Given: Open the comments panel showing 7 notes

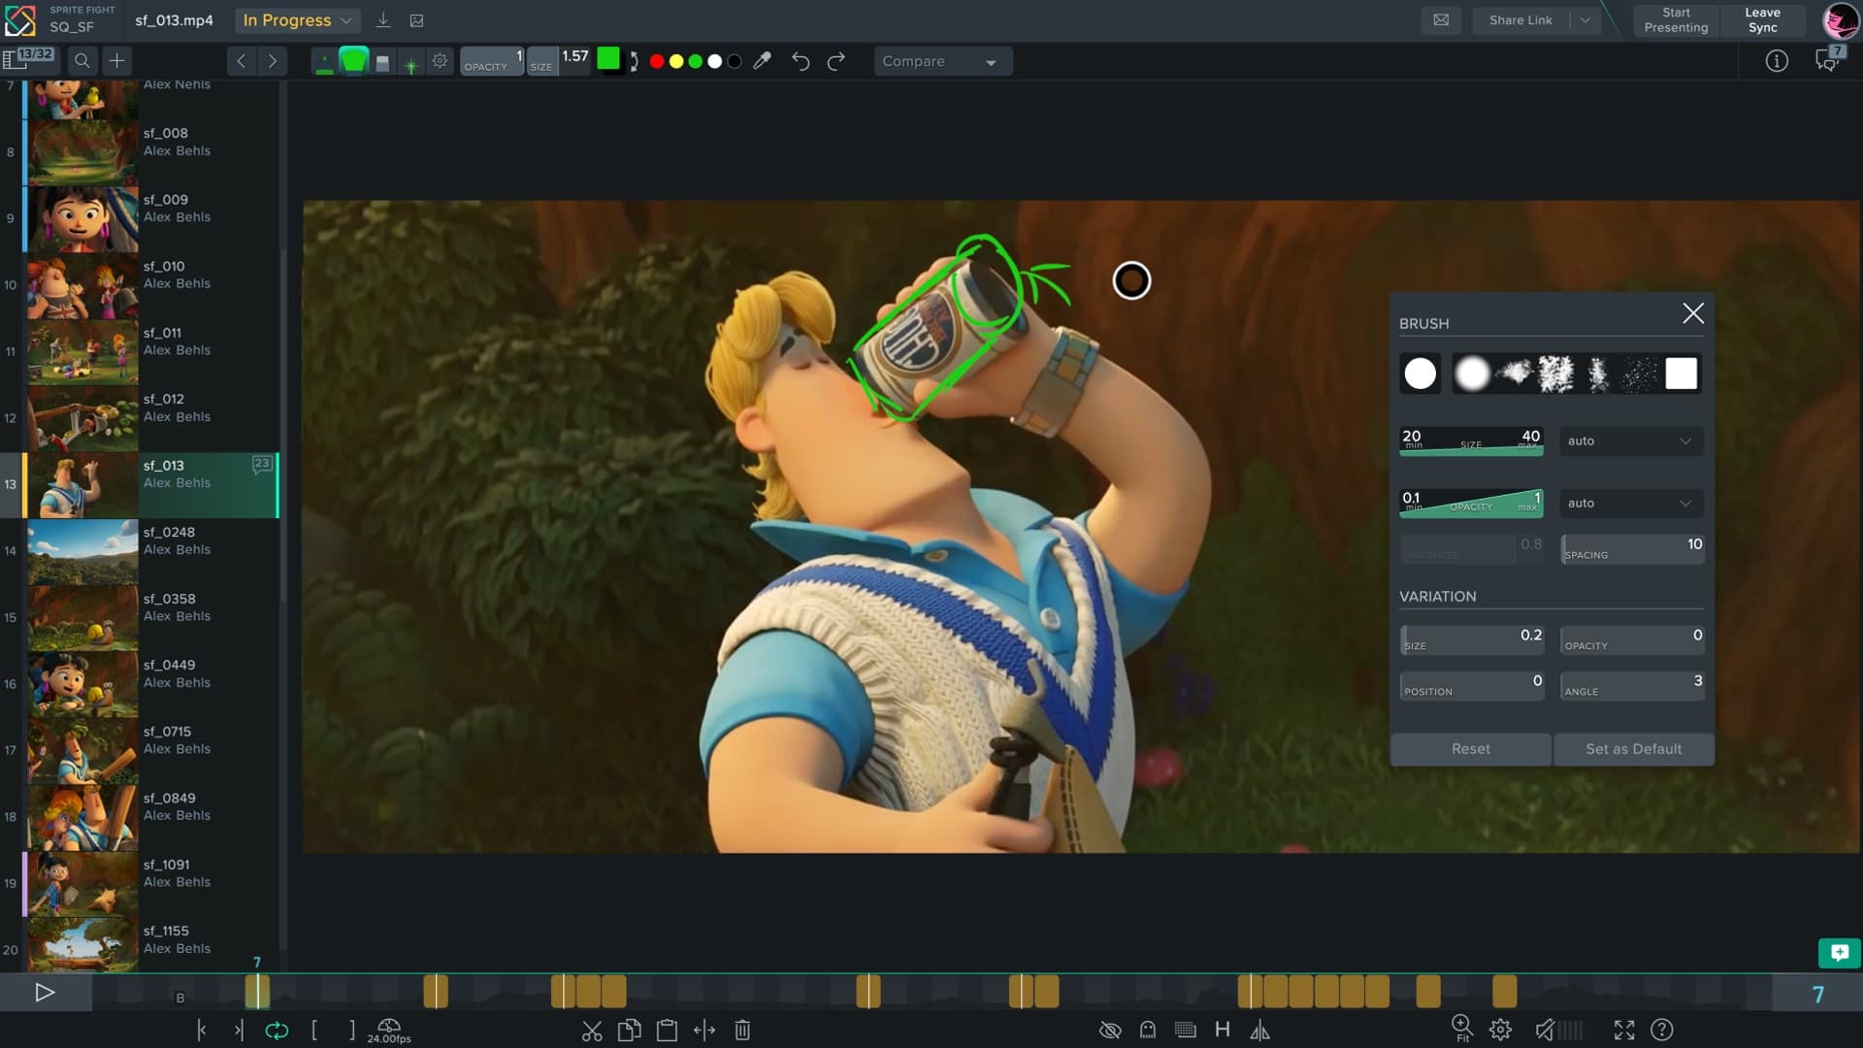Looking at the screenshot, I should [1828, 60].
